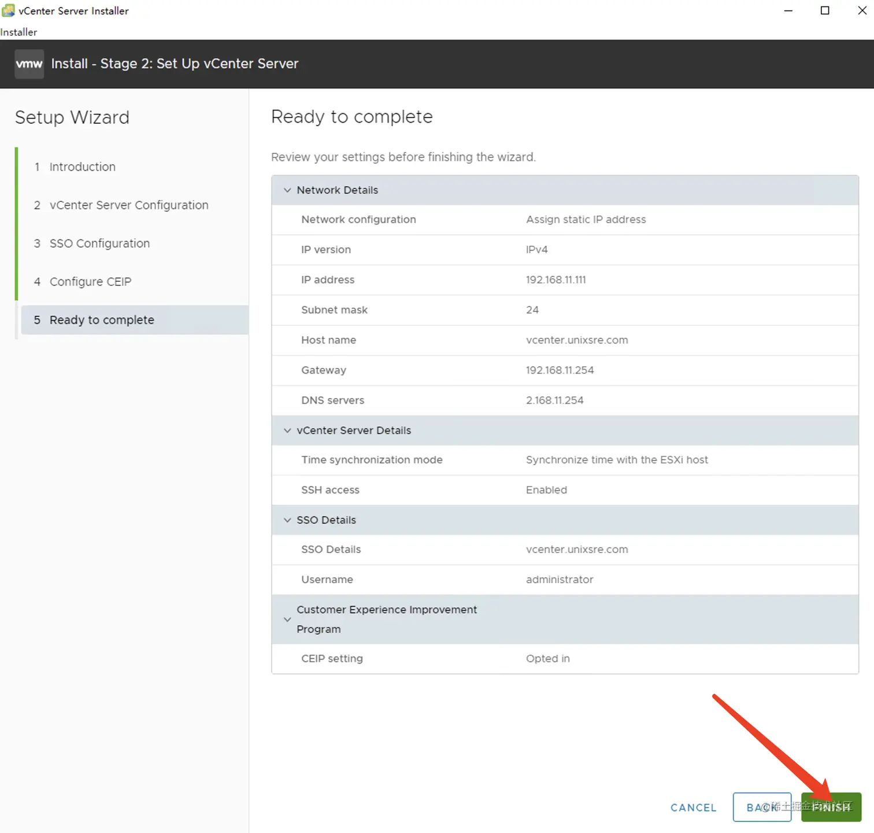Screen dimensions: 874x833
Task: Select the vCenter Server Configuration step
Action: (128, 205)
